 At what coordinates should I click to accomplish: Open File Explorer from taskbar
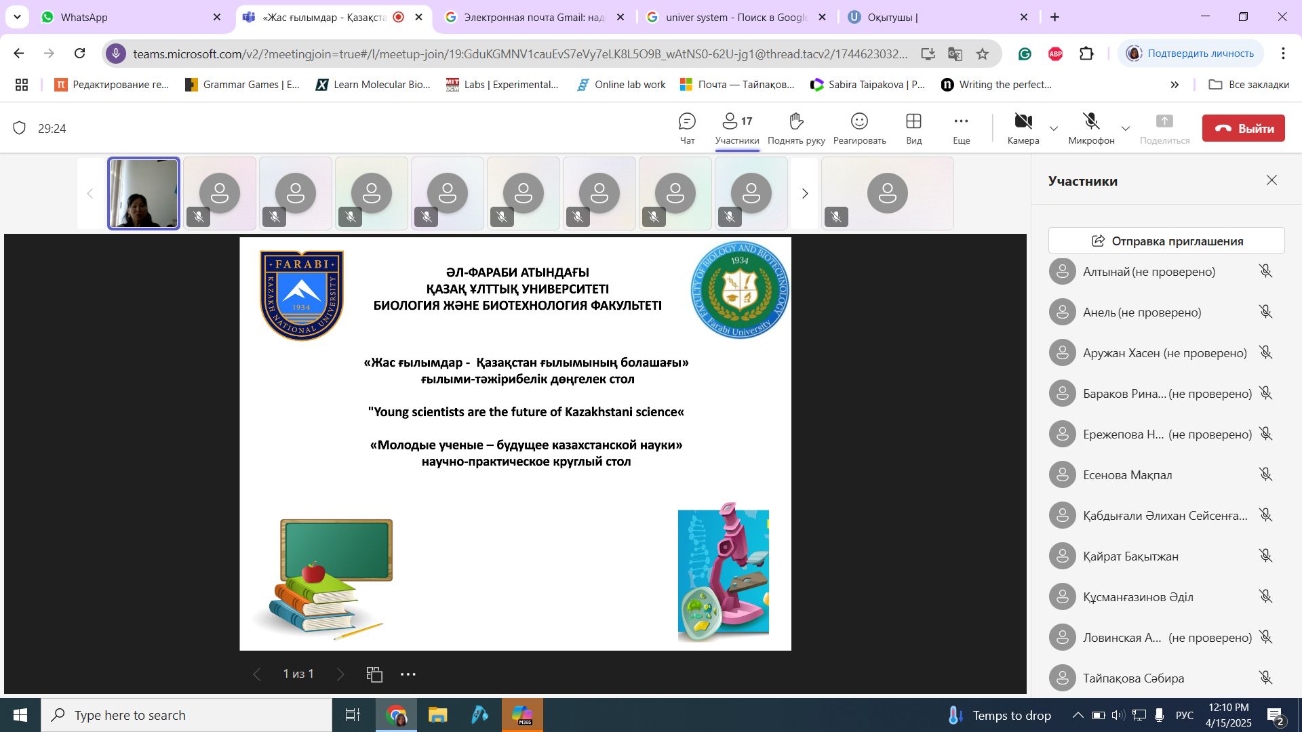click(437, 715)
